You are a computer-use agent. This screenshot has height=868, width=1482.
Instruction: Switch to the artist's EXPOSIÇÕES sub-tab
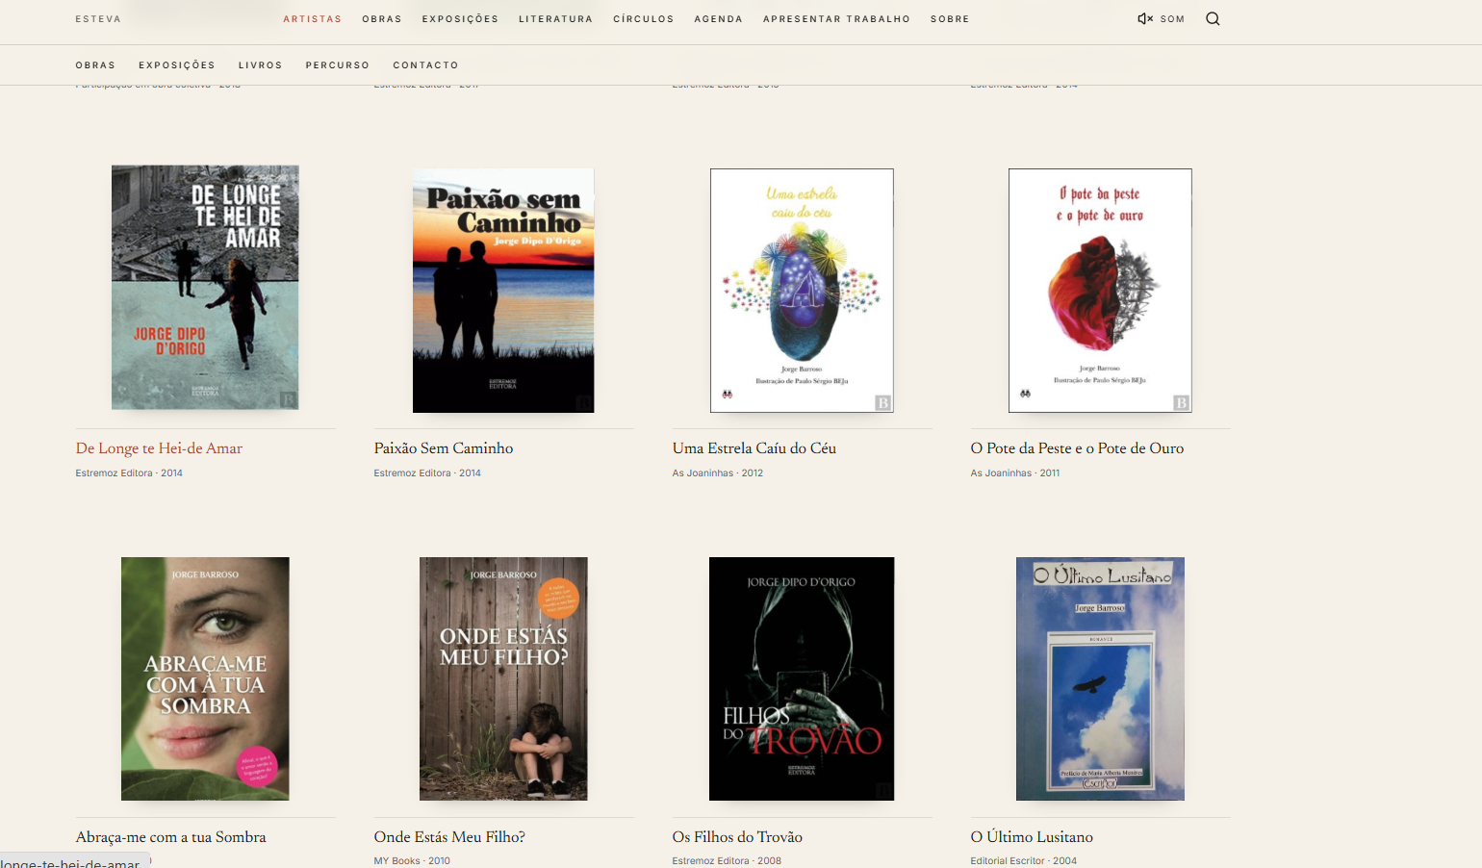click(177, 65)
